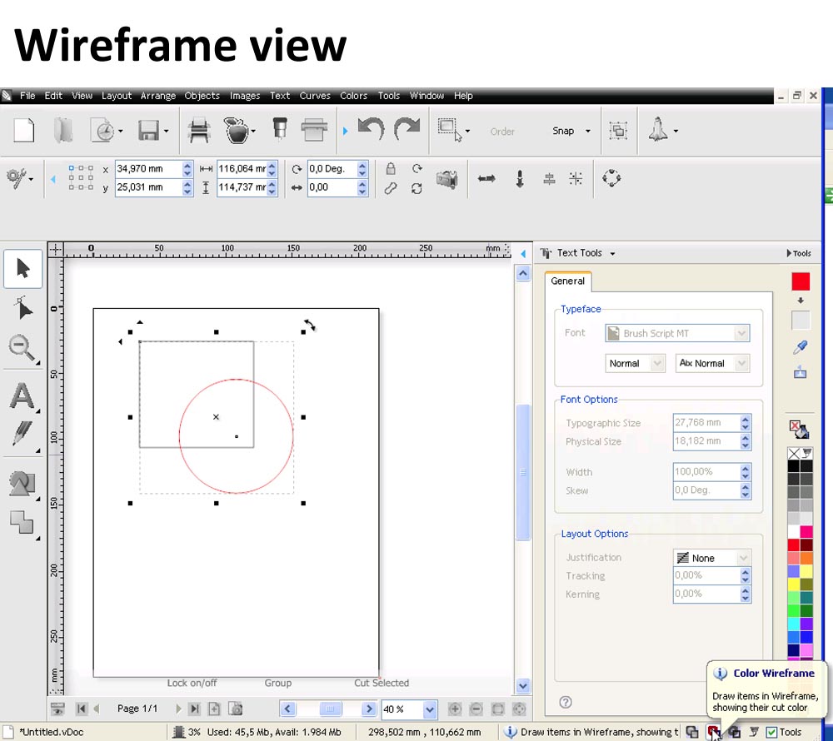Open the Arrange menu
The height and width of the screenshot is (741, 833).
click(x=157, y=96)
